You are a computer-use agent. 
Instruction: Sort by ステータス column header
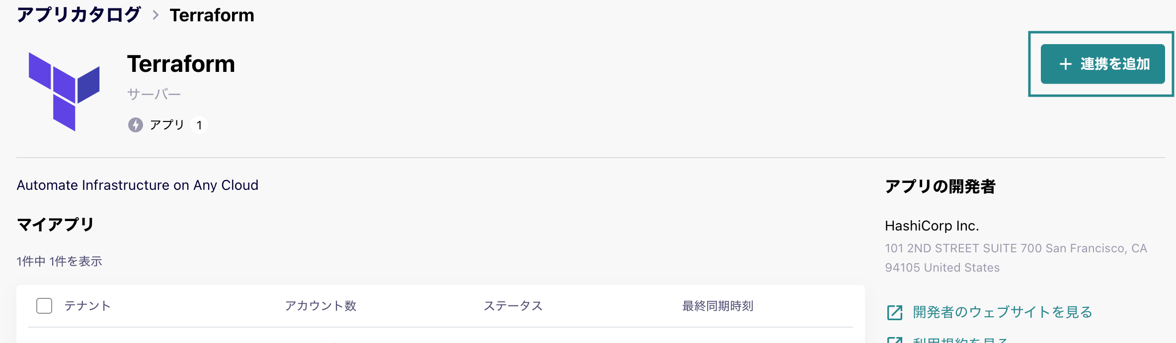pyautogui.click(x=513, y=306)
